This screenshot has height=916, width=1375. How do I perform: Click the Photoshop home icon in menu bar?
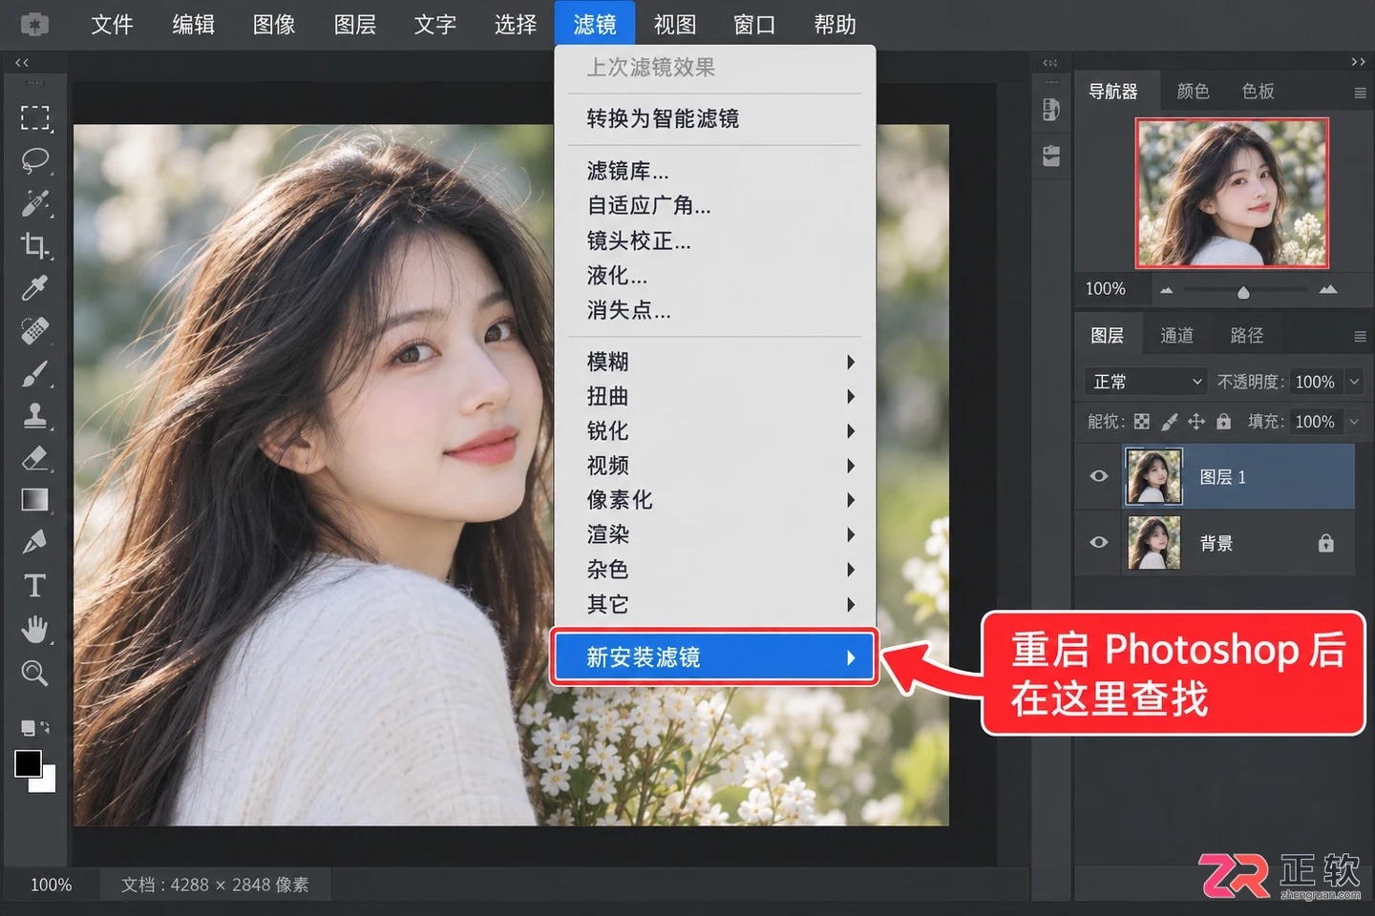coord(34,25)
